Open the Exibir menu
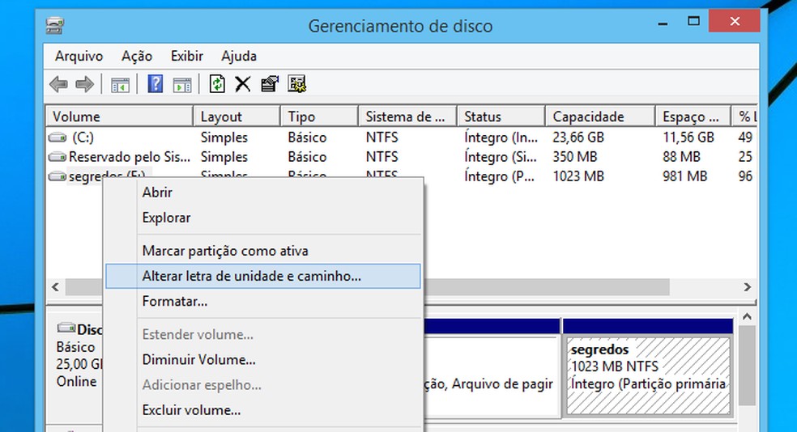The width and height of the screenshot is (797, 432). 186,56
